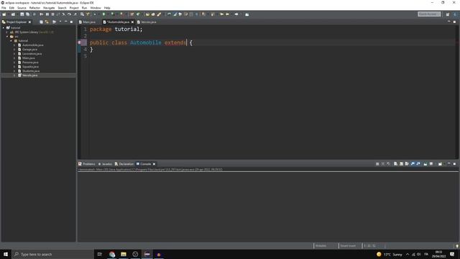Image resolution: width=460 pixels, height=259 pixels.
Task: Toggle the Breadcrumb toolbar button
Action: coord(169,14)
